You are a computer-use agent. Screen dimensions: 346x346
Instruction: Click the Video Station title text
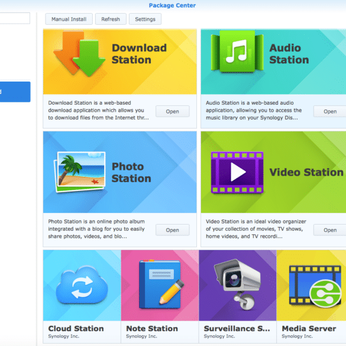click(x=306, y=172)
